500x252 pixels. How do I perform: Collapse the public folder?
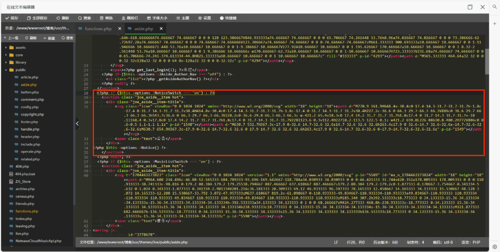tap(6, 70)
